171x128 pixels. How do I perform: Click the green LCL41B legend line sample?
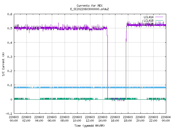[159, 20]
